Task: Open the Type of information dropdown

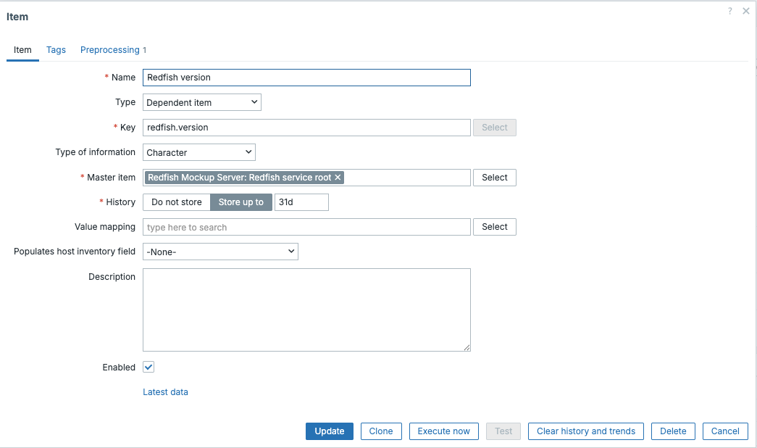Action: (x=198, y=152)
